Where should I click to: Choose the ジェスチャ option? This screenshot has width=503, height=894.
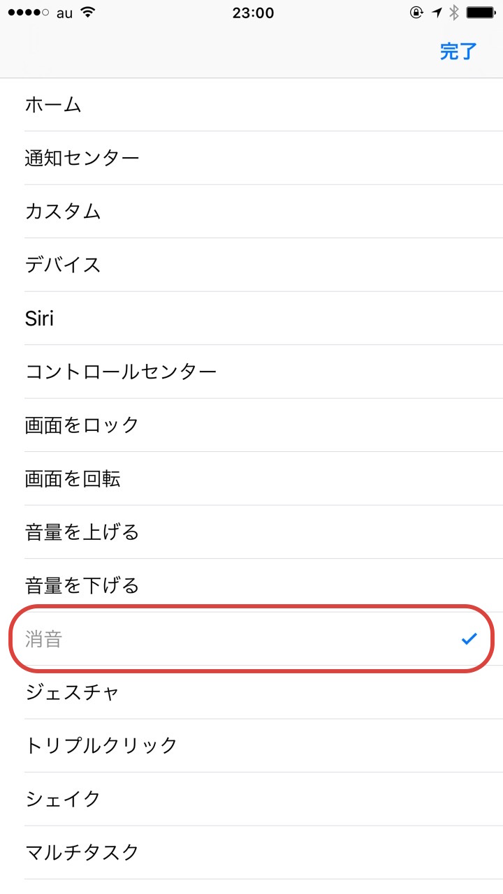pyautogui.click(x=73, y=692)
